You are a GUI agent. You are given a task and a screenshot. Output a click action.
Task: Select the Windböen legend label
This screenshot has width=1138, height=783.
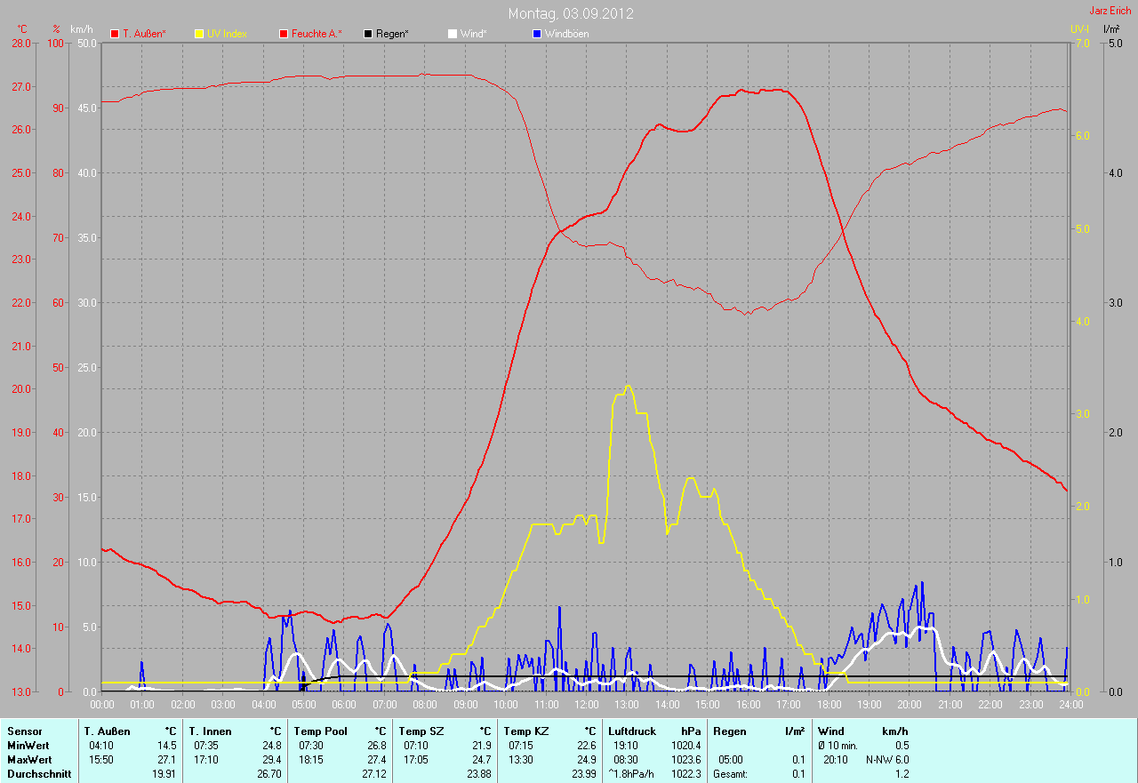click(x=566, y=34)
